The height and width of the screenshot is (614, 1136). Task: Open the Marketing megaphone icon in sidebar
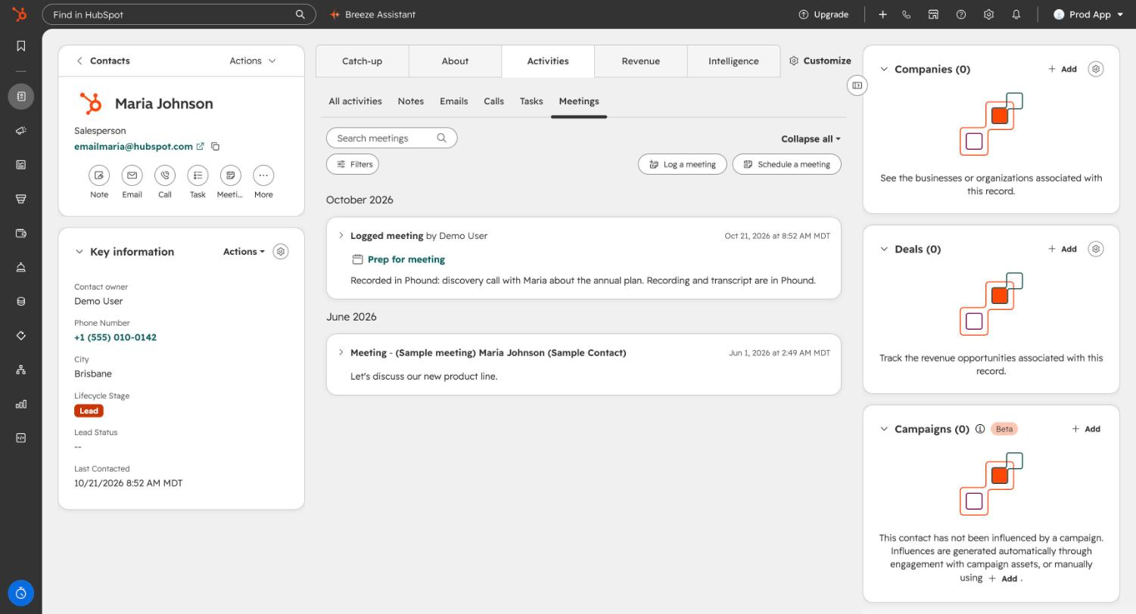click(x=21, y=130)
